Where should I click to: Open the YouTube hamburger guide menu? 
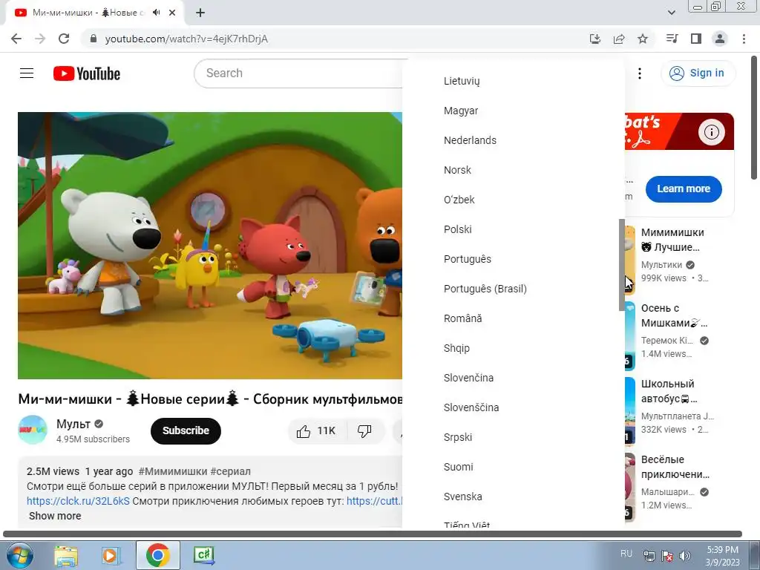click(27, 73)
